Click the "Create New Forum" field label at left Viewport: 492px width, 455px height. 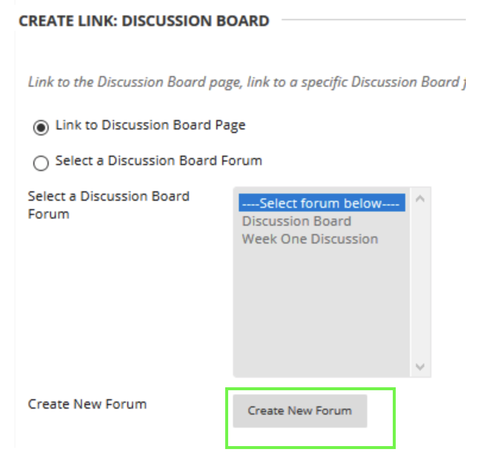(x=87, y=405)
